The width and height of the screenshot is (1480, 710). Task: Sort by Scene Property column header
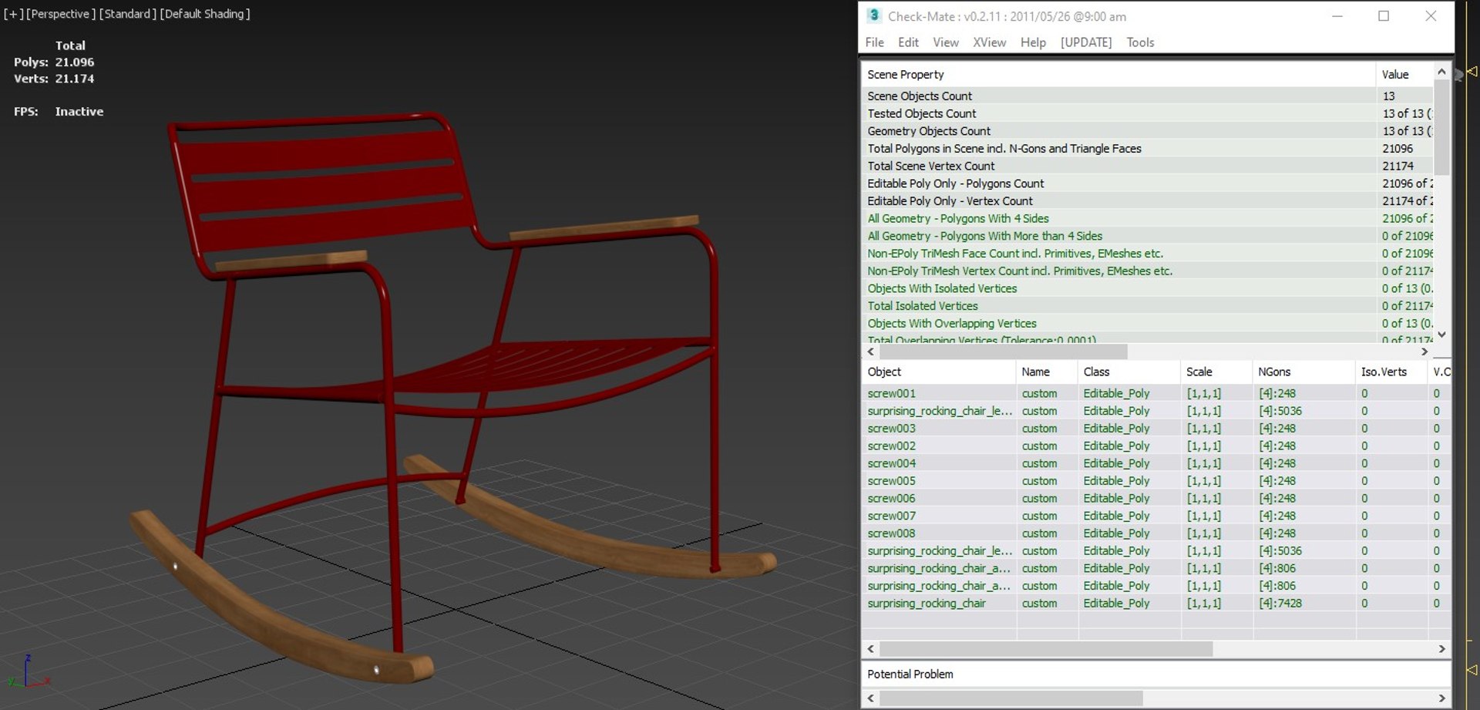point(1118,74)
